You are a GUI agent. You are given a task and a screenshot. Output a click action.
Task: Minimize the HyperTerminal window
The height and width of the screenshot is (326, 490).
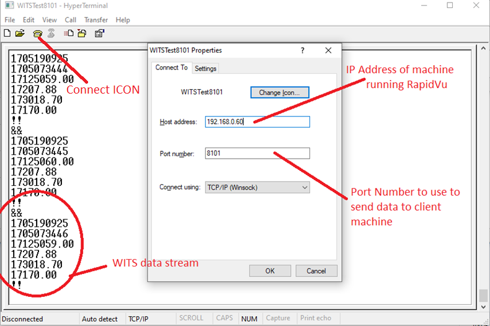(x=424, y=6)
